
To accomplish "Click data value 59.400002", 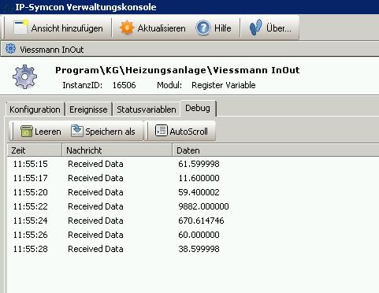I will [x=199, y=192].
